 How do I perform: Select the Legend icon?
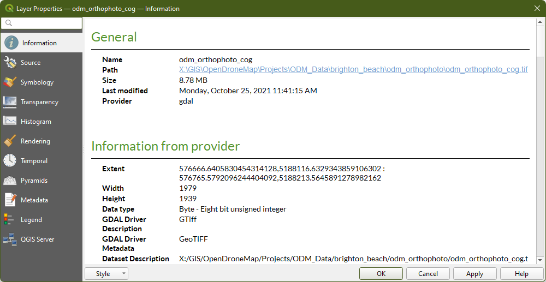8,220
